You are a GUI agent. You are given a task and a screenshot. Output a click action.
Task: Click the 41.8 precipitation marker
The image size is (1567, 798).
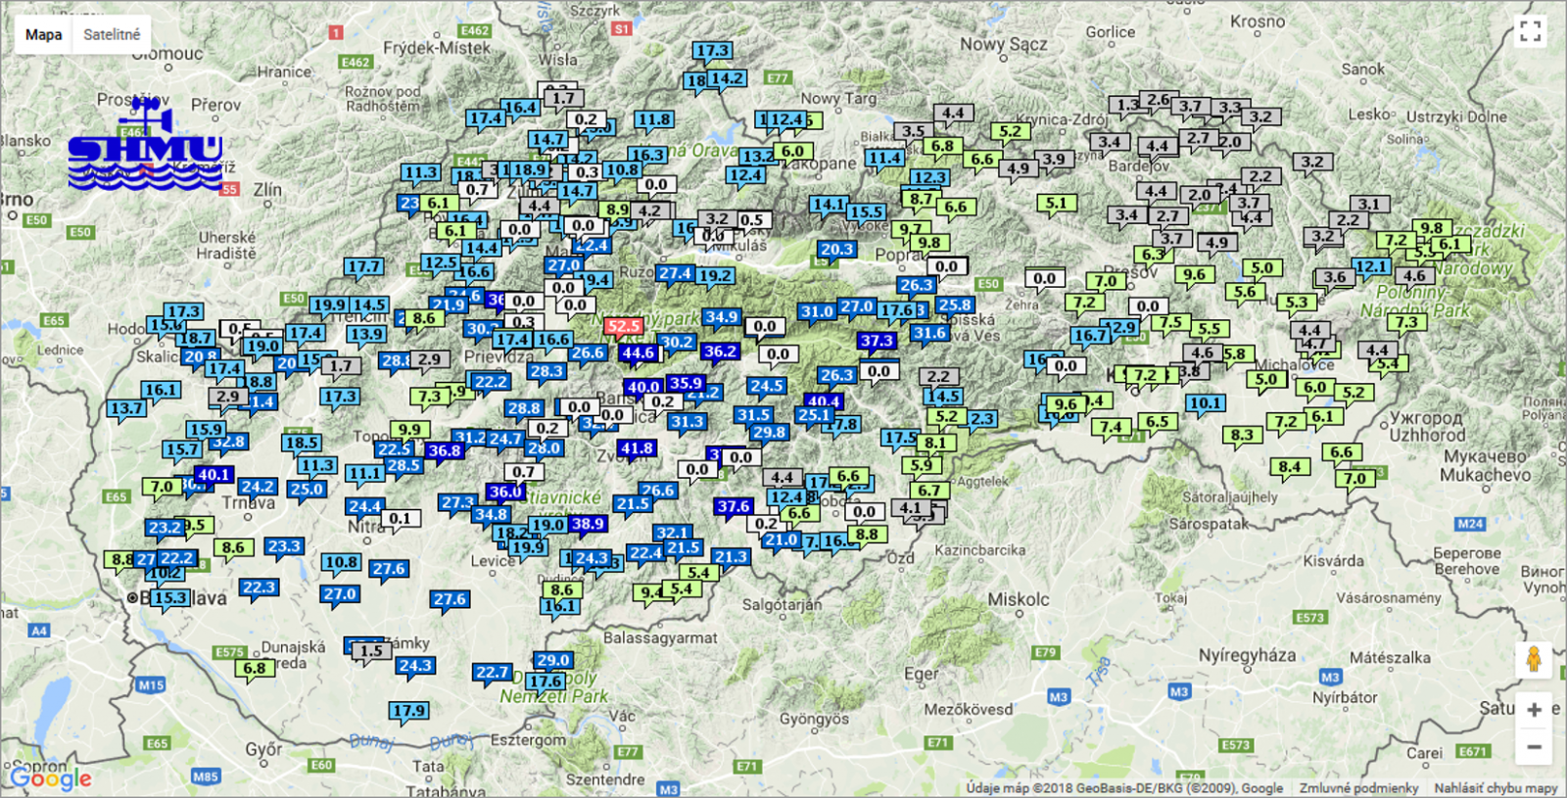point(637,449)
